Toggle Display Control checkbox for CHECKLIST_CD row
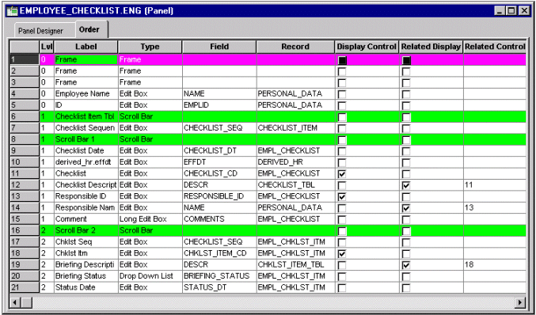536x315 pixels. click(x=342, y=174)
